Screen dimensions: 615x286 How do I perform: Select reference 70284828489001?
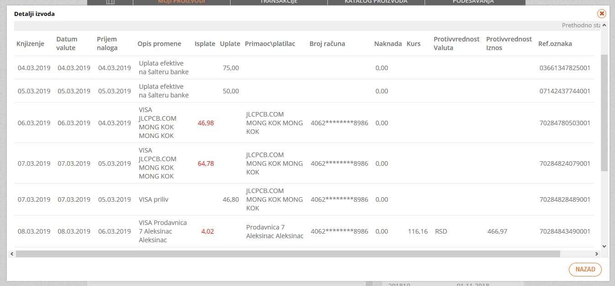pyautogui.click(x=565, y=199)
